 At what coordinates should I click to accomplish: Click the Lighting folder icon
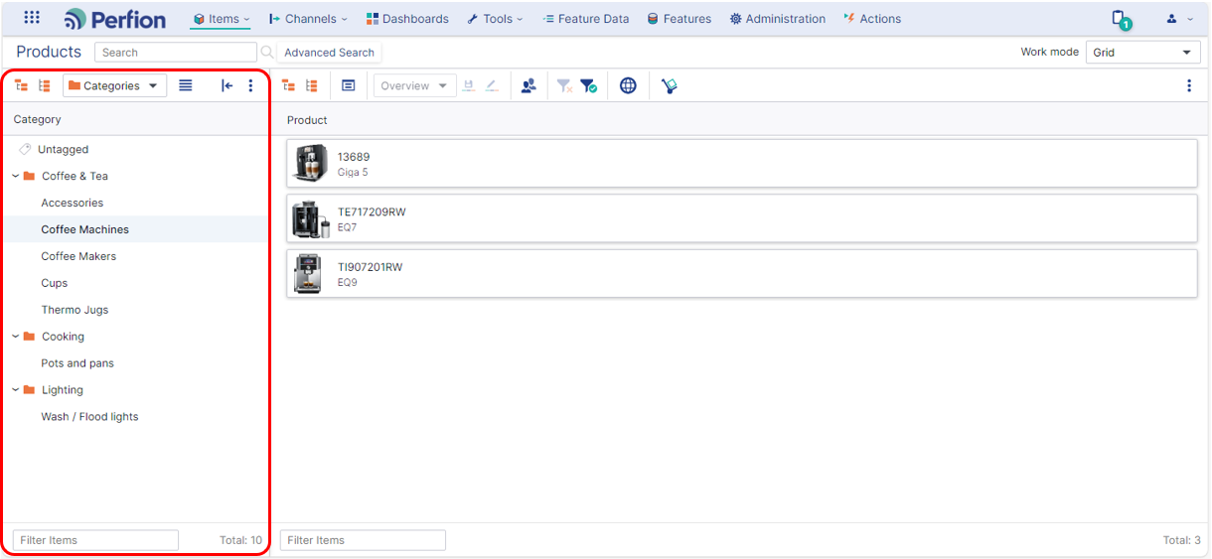point(29,390)
